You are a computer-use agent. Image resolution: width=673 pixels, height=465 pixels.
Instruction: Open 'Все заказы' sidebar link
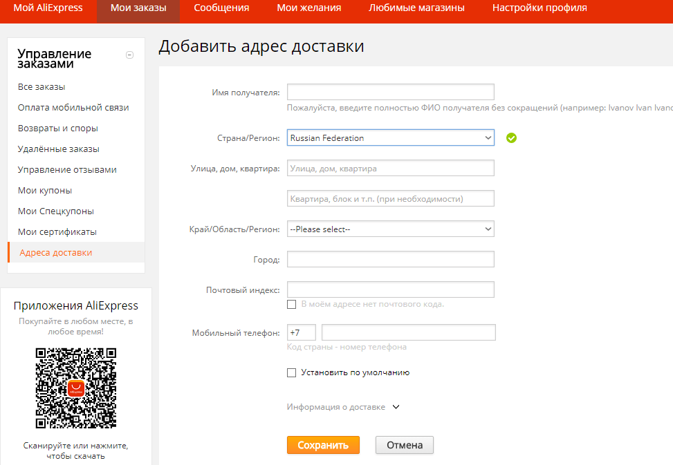pos(42,86)
